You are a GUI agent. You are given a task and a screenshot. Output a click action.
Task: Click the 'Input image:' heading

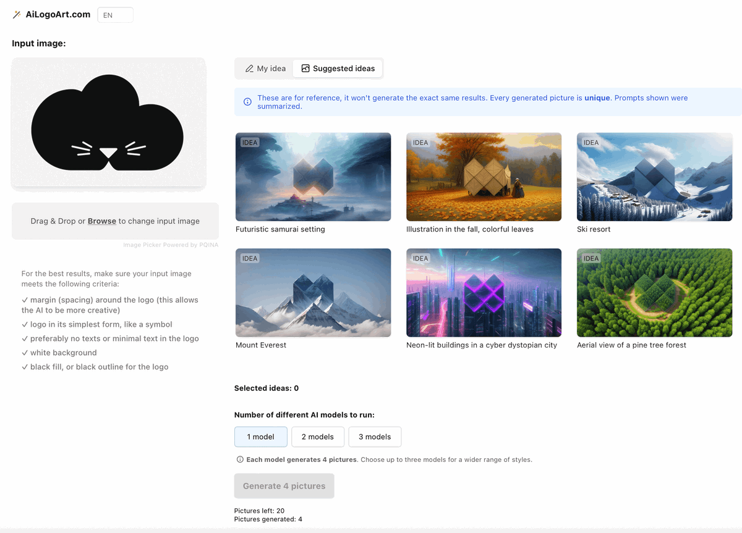[x=39, y=43]
